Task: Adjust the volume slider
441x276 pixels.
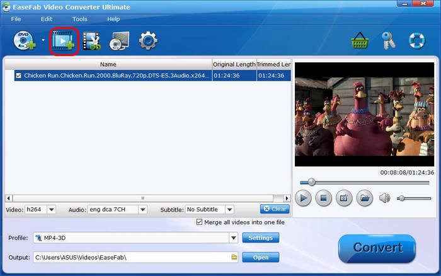Action: 414,198
